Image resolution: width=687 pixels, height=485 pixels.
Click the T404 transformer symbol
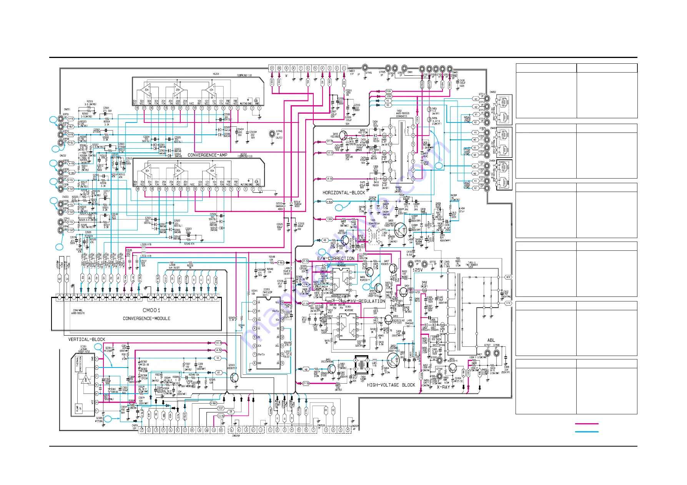[x=361, y=365]
